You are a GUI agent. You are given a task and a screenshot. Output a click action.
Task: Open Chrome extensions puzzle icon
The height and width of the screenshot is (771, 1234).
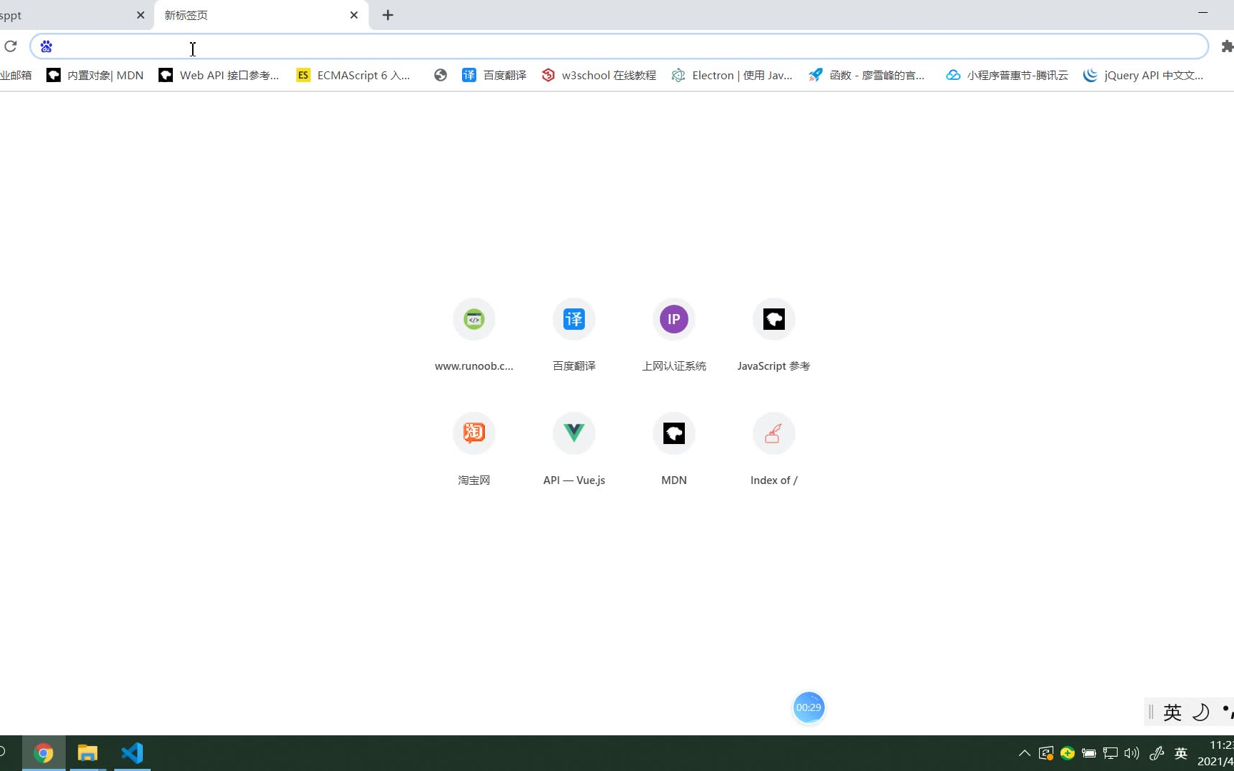tap(1227, 46)
